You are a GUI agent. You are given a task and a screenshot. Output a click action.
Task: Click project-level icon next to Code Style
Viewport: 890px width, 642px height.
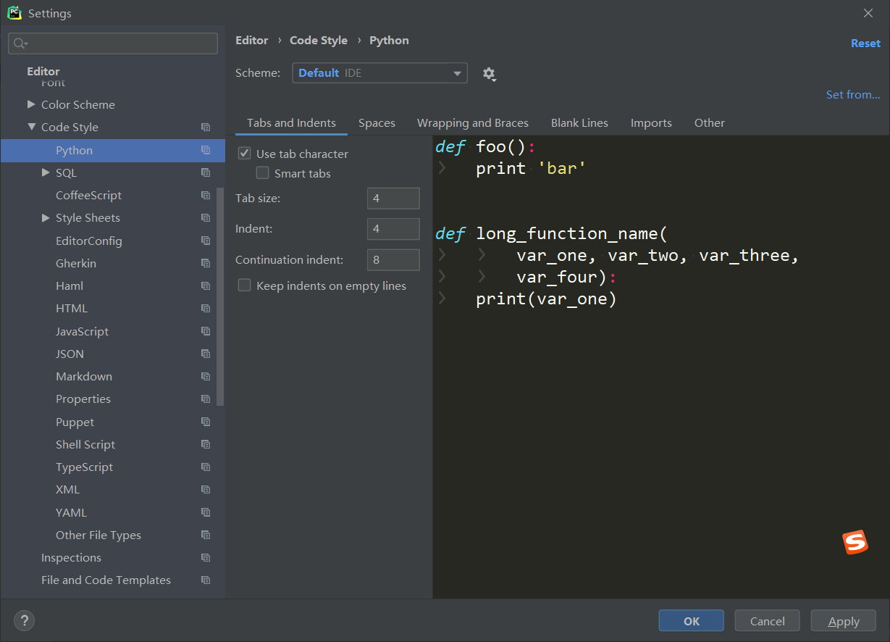[x=206, y=128]
